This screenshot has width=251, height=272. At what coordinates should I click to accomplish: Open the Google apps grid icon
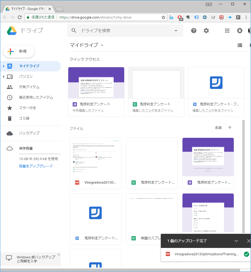click(x=227, y=31)
